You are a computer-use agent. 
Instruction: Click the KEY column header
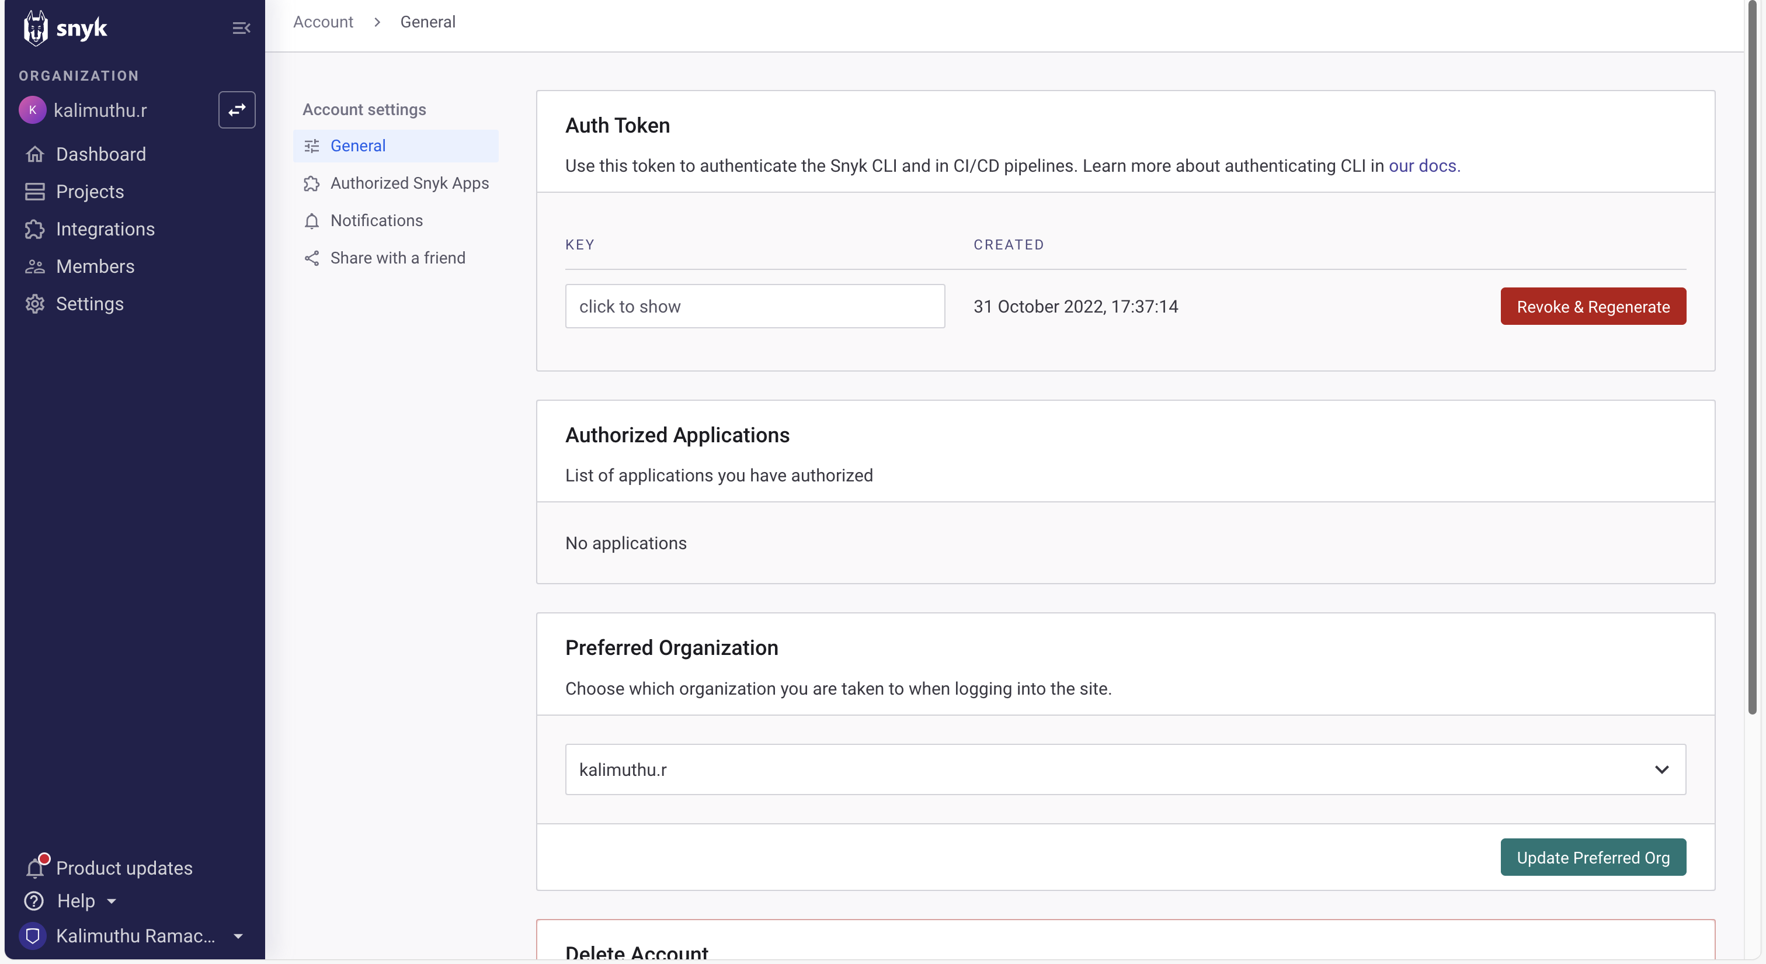click(580, 245)
